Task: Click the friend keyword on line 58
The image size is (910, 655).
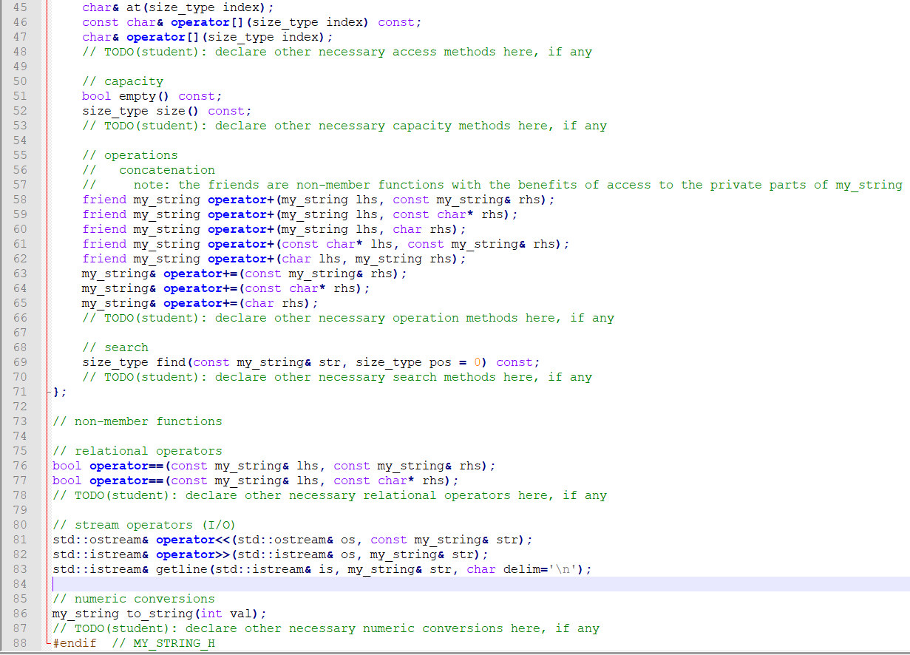Action: (x=103, y=200)
